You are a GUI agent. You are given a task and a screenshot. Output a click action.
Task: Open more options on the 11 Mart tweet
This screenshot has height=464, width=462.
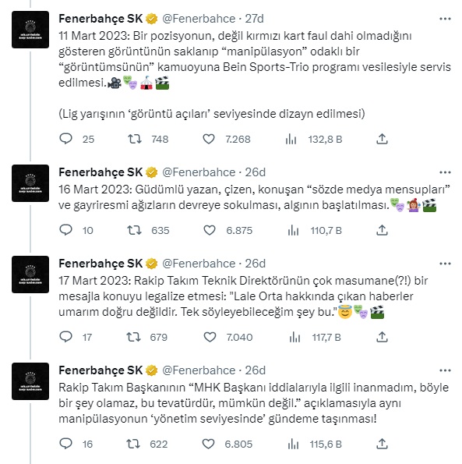click(445, 19)
